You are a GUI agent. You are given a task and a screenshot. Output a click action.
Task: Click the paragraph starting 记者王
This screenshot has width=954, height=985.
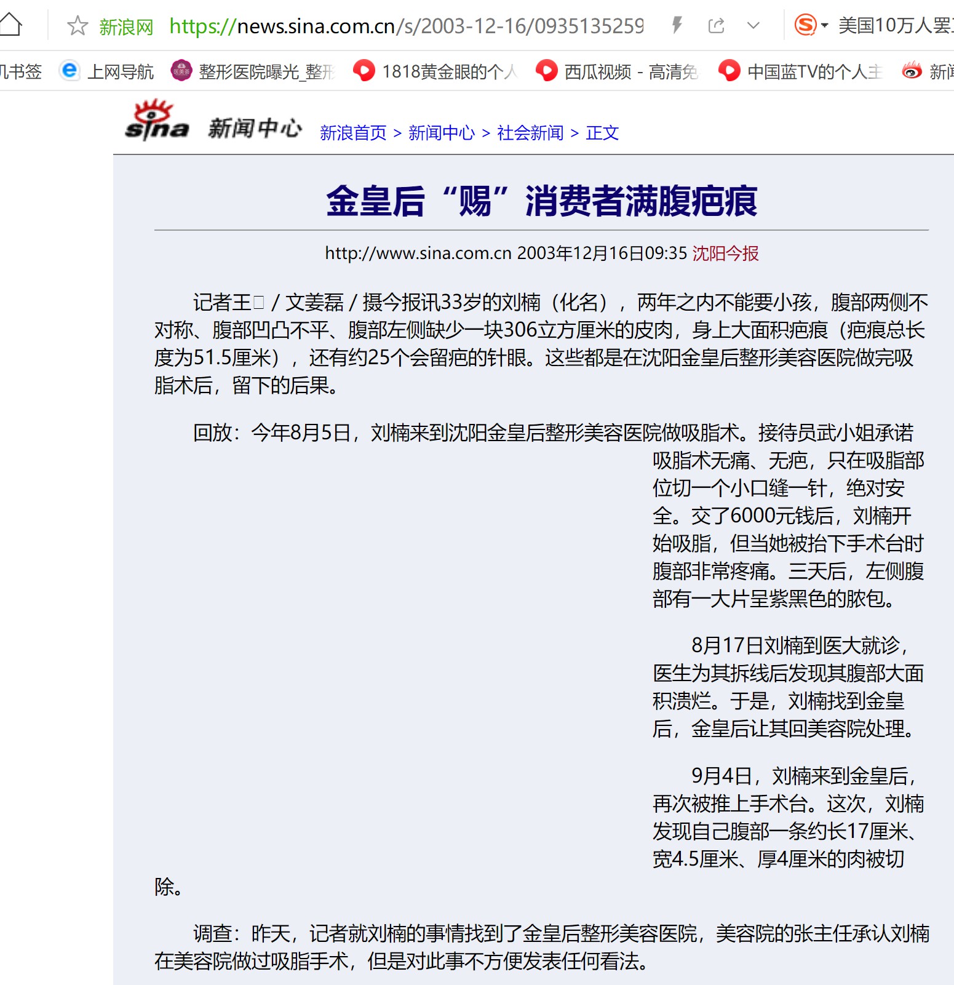point(541,344)
